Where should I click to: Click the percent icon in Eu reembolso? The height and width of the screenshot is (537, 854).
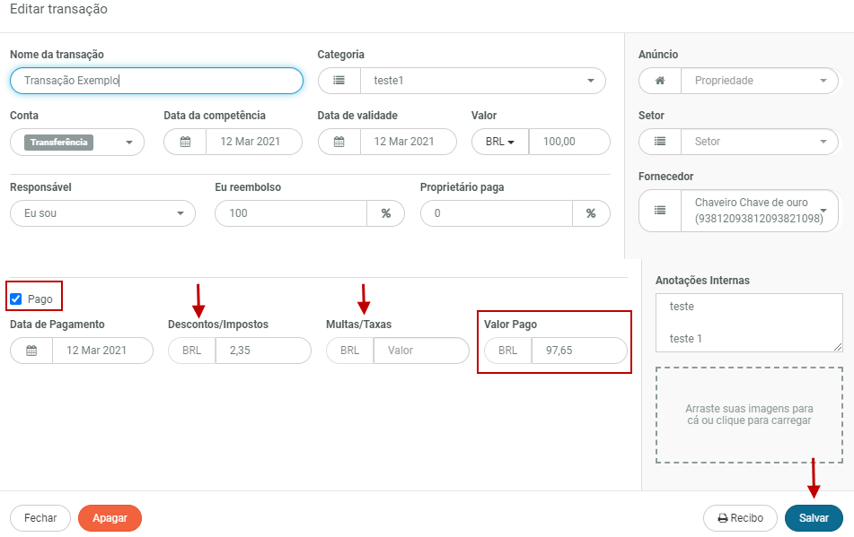[385, 213]
